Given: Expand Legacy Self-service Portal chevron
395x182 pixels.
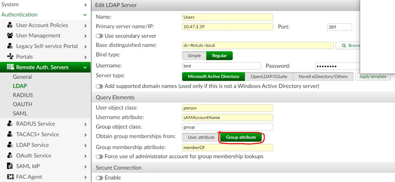Looking at the screenshot, I should (x=85, y=47).
